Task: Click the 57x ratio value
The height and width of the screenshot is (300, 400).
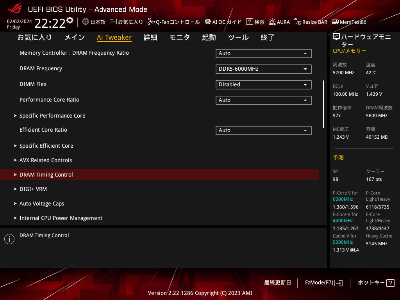Action: (337, 116)
